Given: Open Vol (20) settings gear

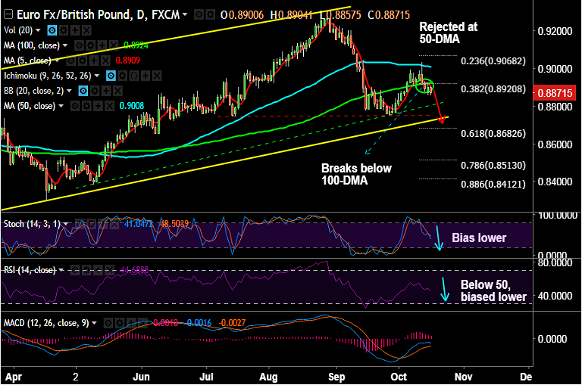Looking at the screenshot, I should [64, 30].
